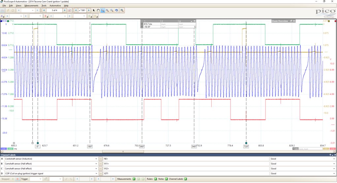Viewport: 337px width, 183px height.
Task: Minimize the ruler legend box
Action: 191,21
